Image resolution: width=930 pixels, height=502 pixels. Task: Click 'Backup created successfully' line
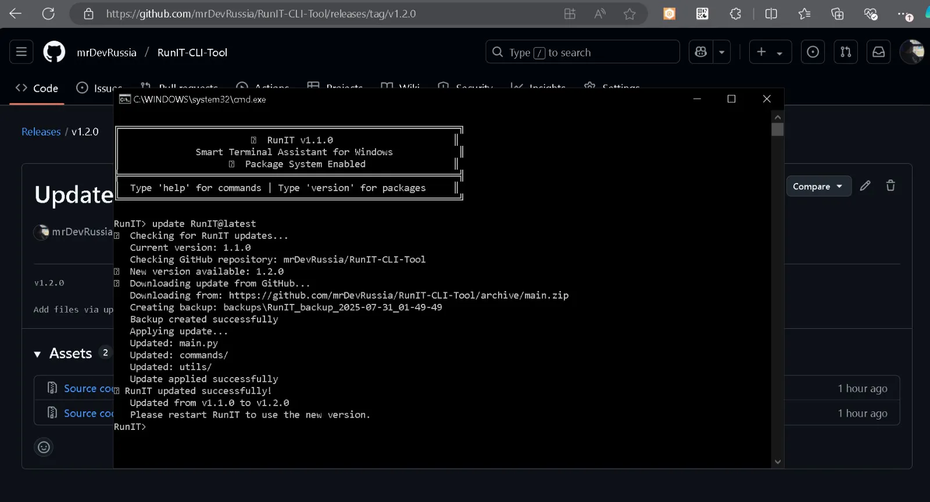coord(204,319)
